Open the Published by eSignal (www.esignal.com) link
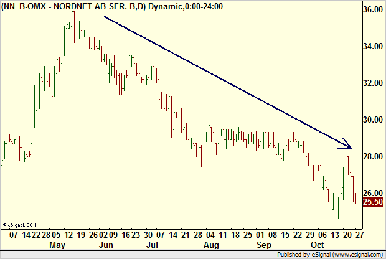386x259 pixels. pyautogui.click(x=330, y=255)
